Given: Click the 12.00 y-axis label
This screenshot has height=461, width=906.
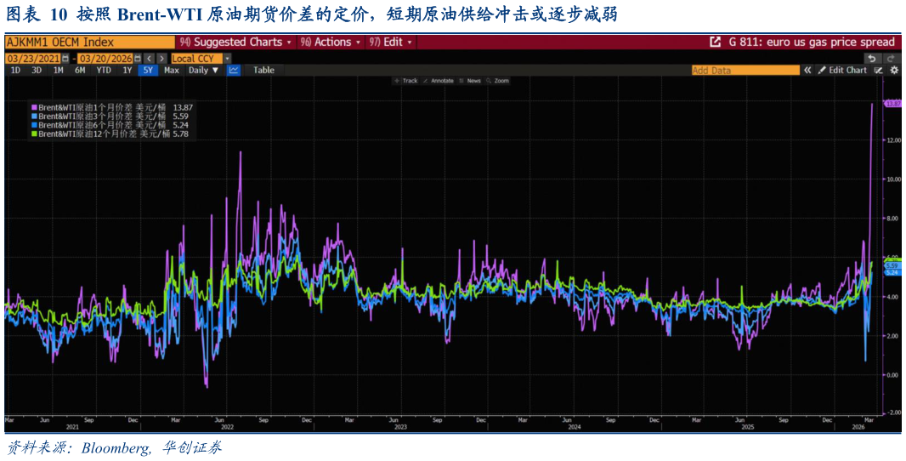Looking at the screenshot, I should [x=892, y=140].
